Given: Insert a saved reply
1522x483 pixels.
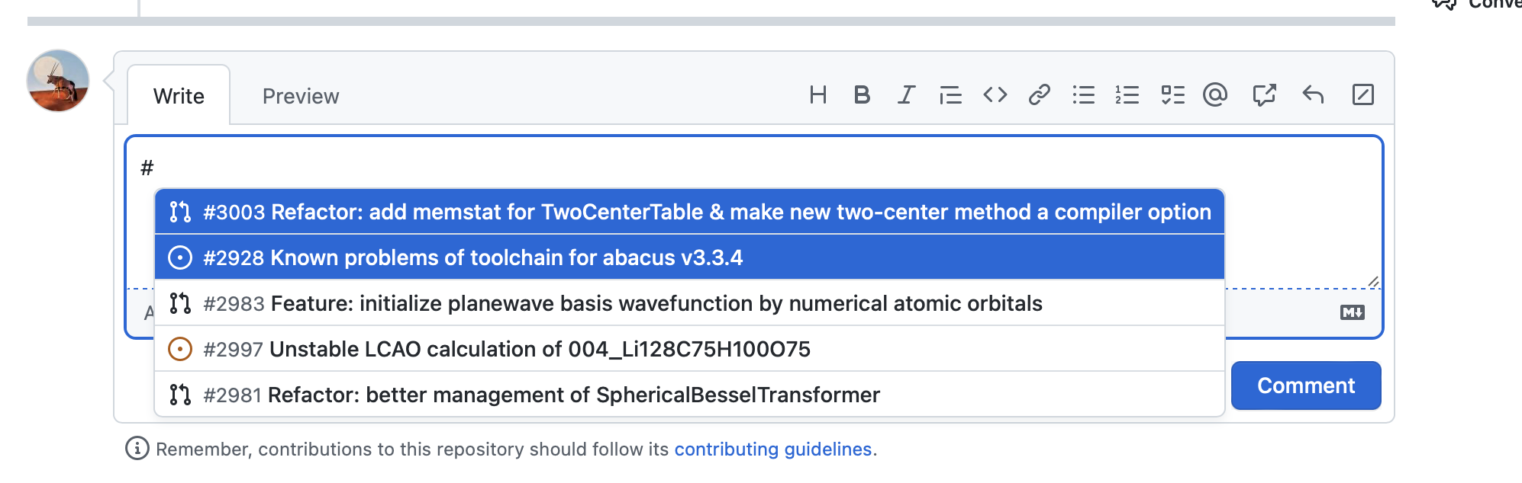Looking at the screenshot, I should coord(1313,95).
